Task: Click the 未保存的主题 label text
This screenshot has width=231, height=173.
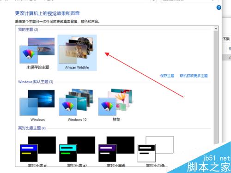Action: [x=38, y=67]
